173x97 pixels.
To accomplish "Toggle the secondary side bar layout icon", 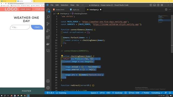I will tap(158, 5).
